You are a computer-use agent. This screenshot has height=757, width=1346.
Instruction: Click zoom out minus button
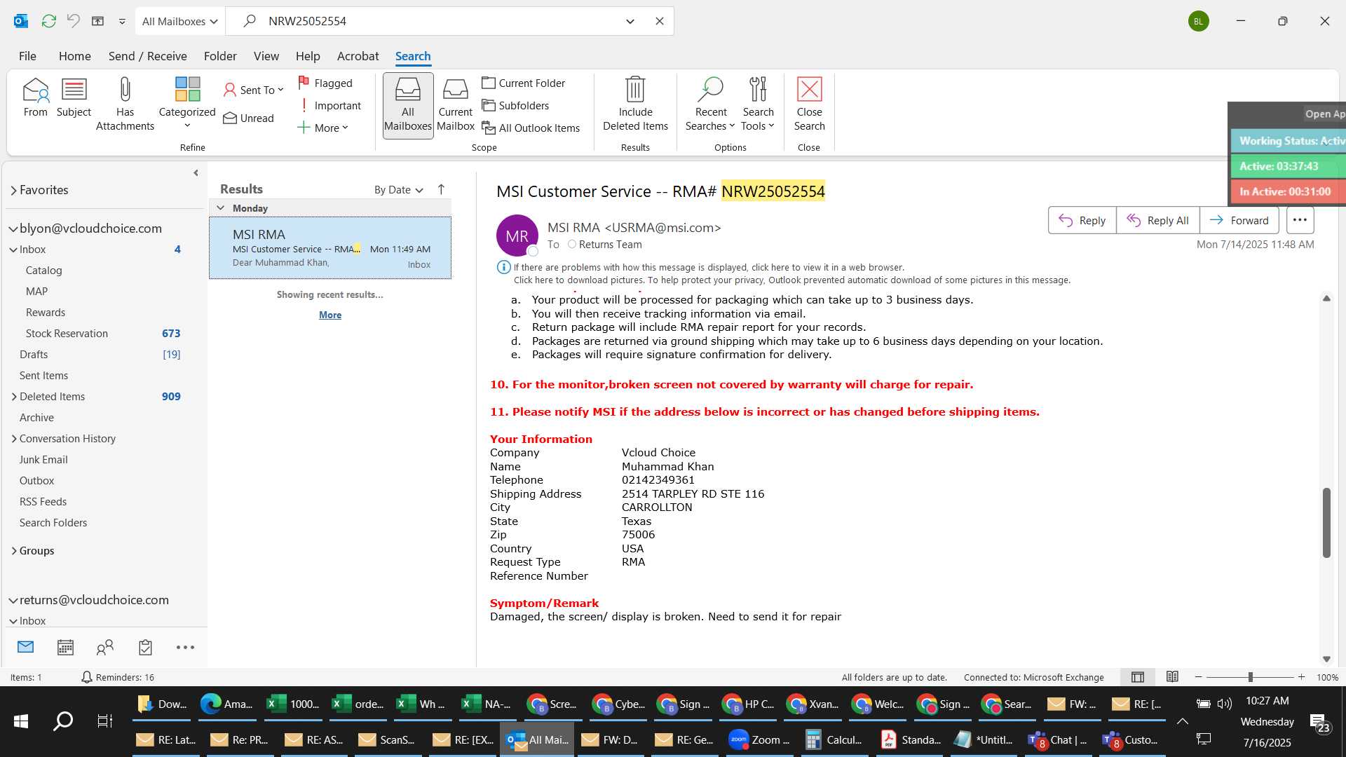pos(1198,677)
